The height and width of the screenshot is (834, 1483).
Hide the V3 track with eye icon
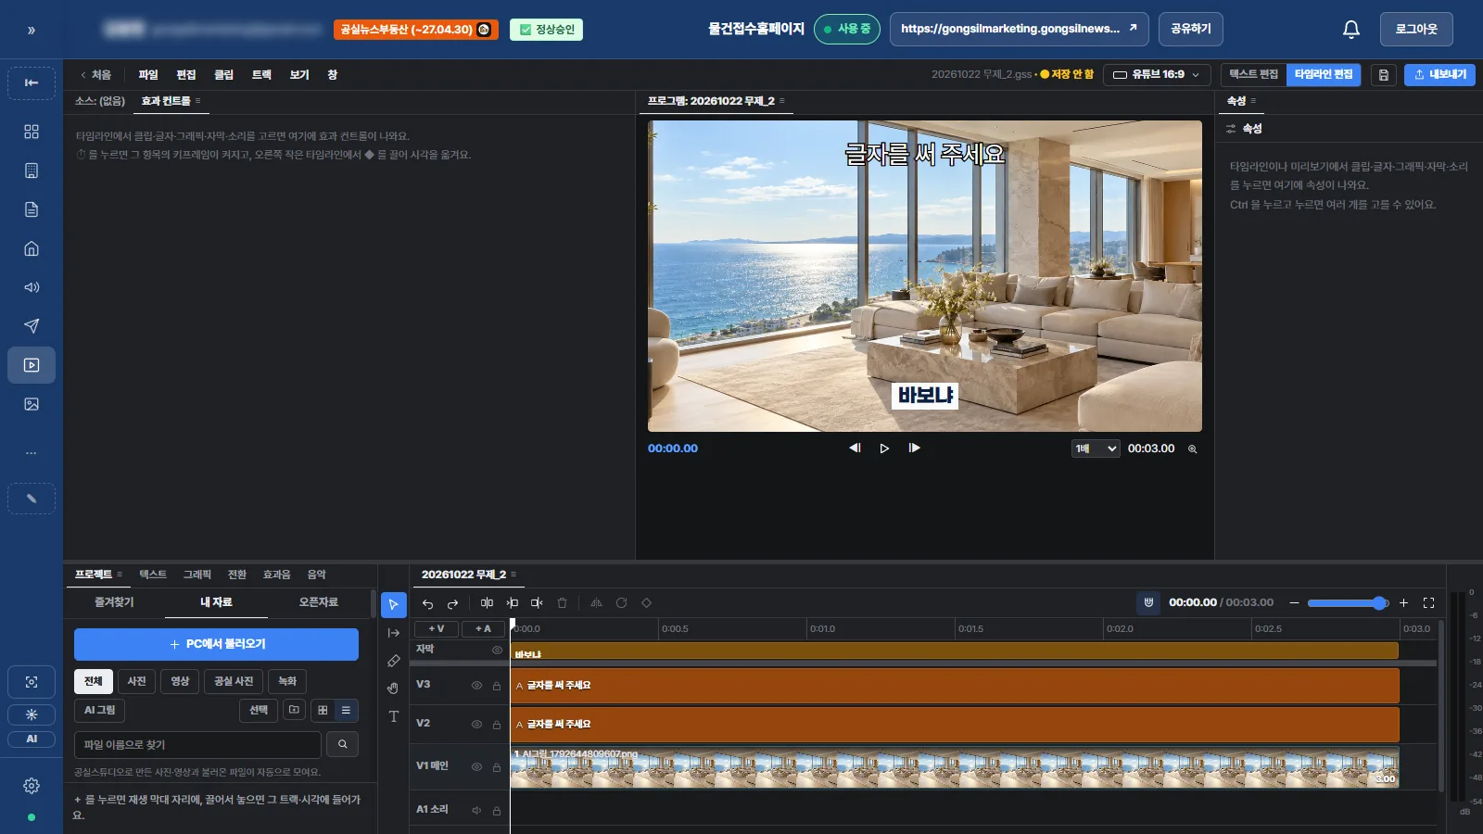[476, 686]
